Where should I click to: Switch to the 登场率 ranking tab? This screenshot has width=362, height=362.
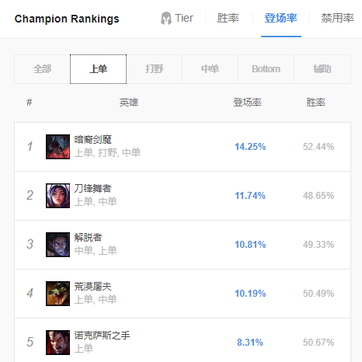click(281, 18)
